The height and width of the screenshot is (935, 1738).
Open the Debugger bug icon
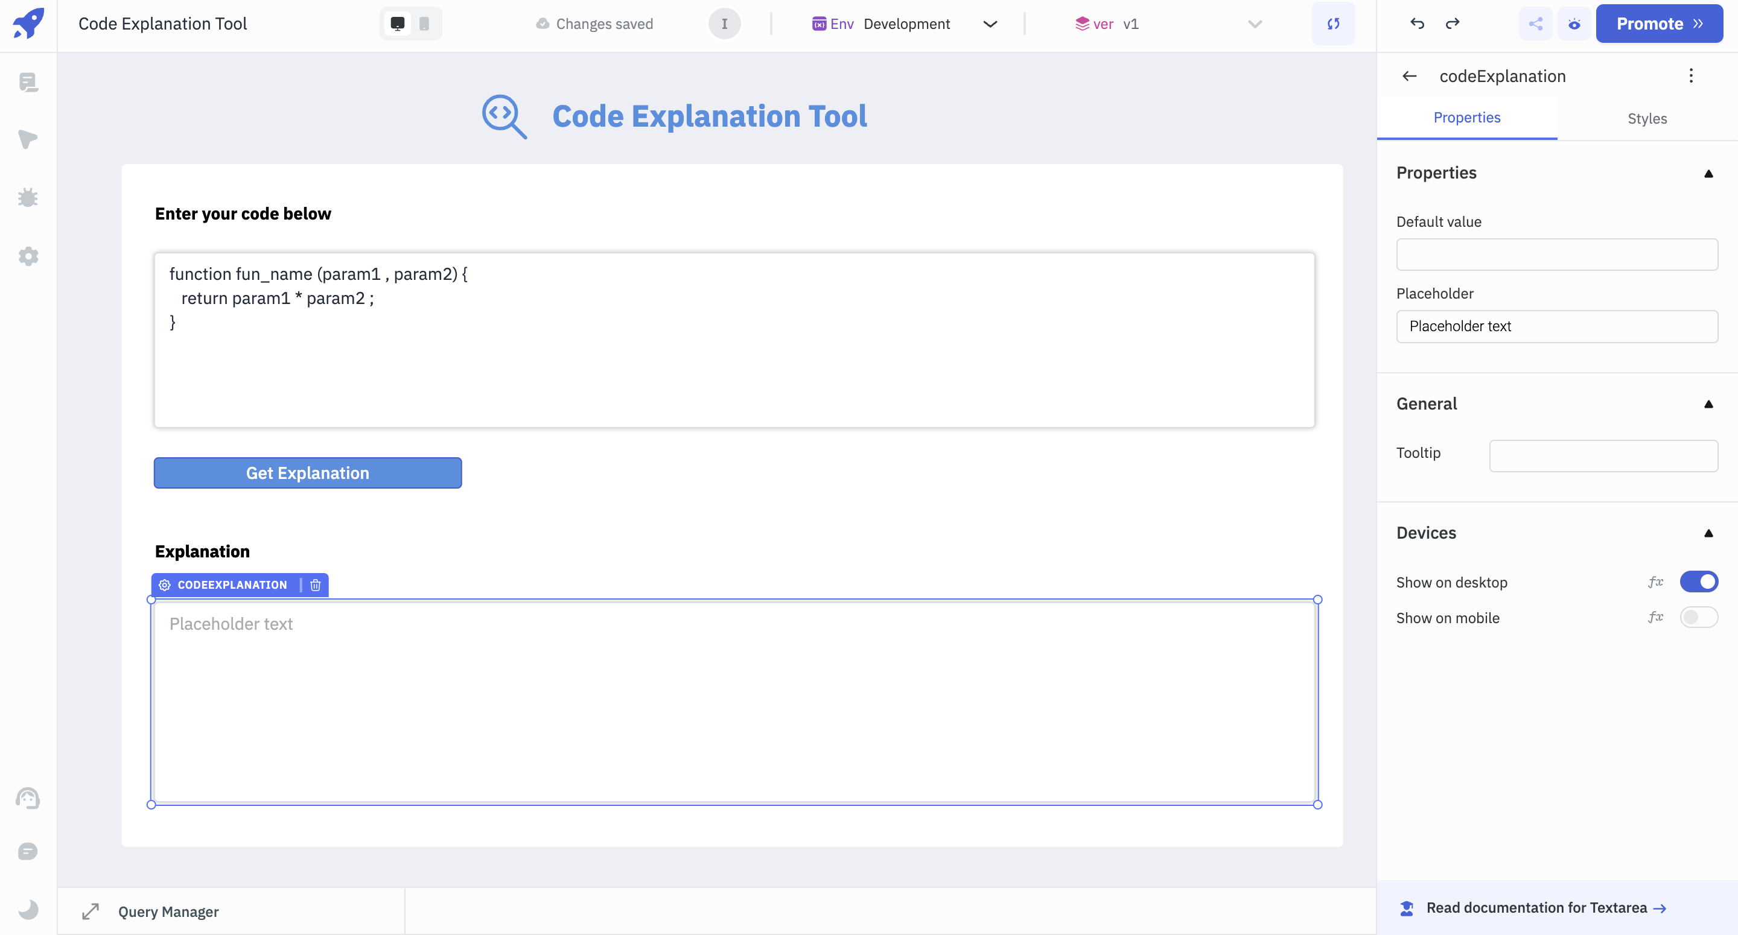coord(28,197)
